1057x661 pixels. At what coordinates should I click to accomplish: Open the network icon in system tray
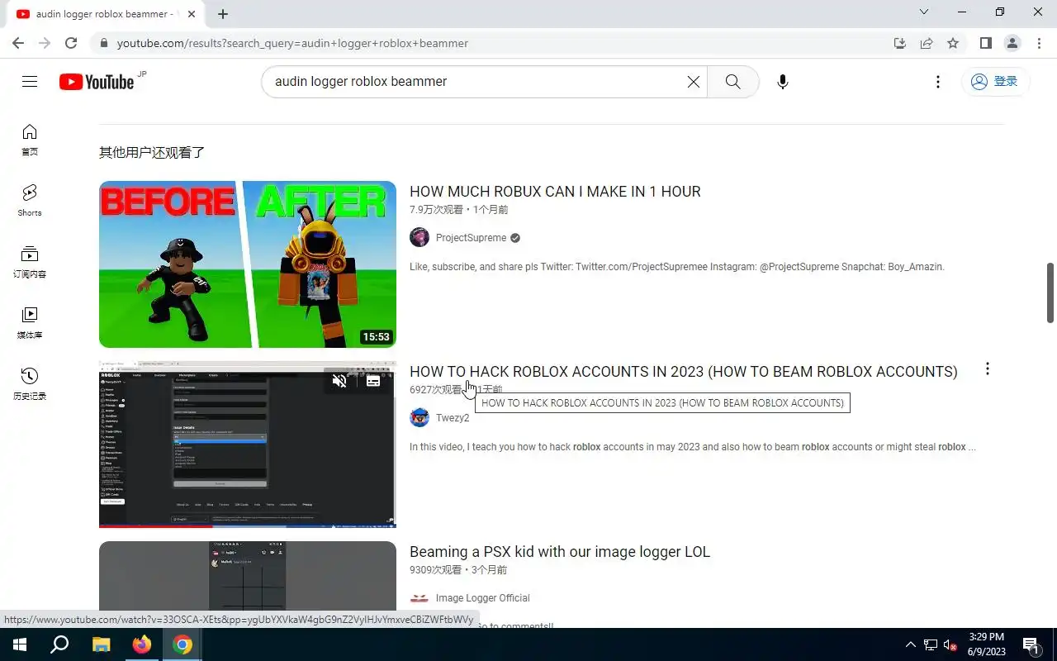[x=931, y=644]
